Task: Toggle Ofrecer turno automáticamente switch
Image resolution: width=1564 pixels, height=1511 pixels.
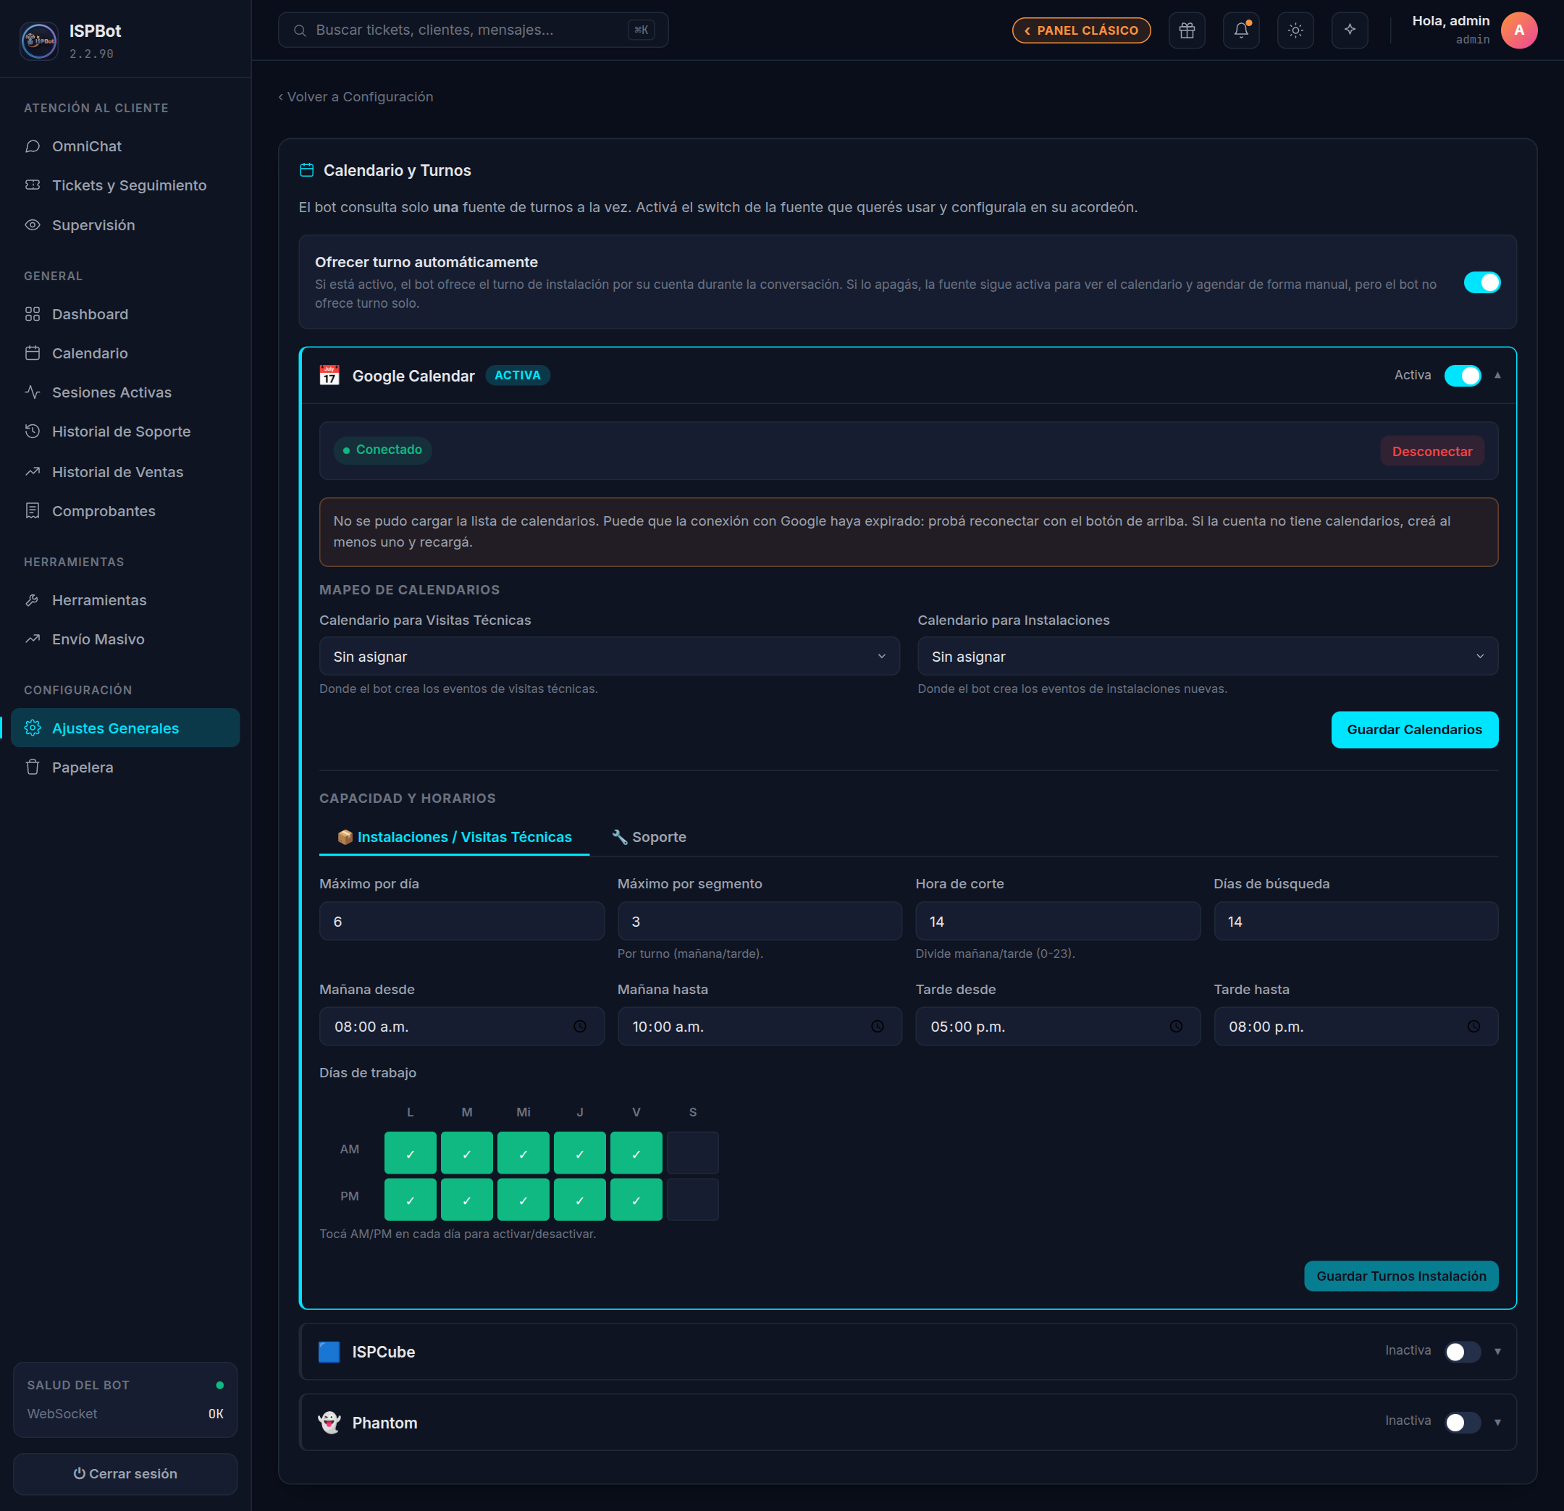Action: [x=1481, y=282]
